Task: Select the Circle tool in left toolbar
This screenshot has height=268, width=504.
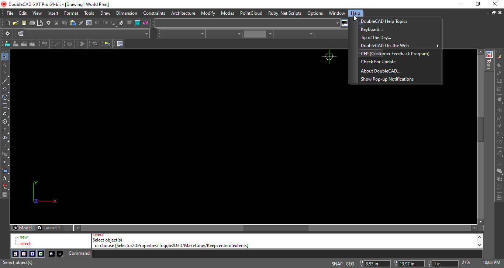Action: (5, 97)
